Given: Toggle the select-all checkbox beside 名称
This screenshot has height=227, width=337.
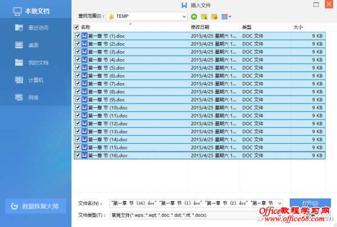Looking at the screenshot, I should click(x=76, y=27).
